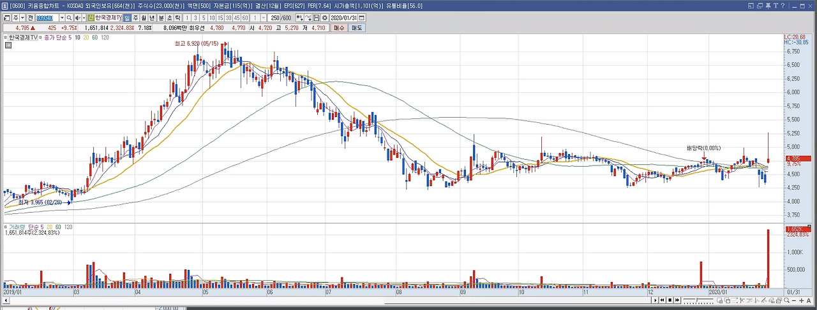Click the 15 interval preset button
The image size is (817, 310).
point(219,18)
